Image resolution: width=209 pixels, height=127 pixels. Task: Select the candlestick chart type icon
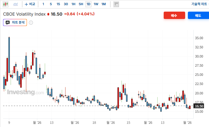6,4
